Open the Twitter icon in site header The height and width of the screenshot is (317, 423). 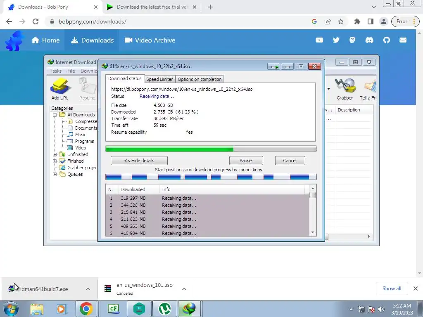point(336,40)
